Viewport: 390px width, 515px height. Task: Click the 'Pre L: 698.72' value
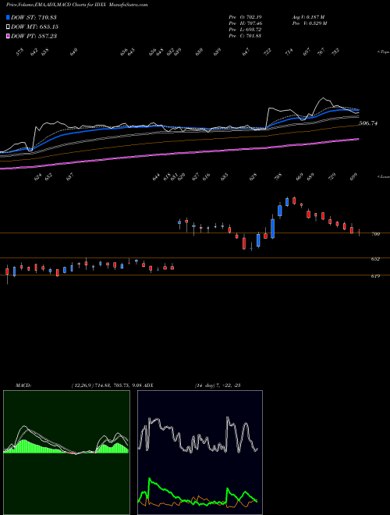point(245,30)
